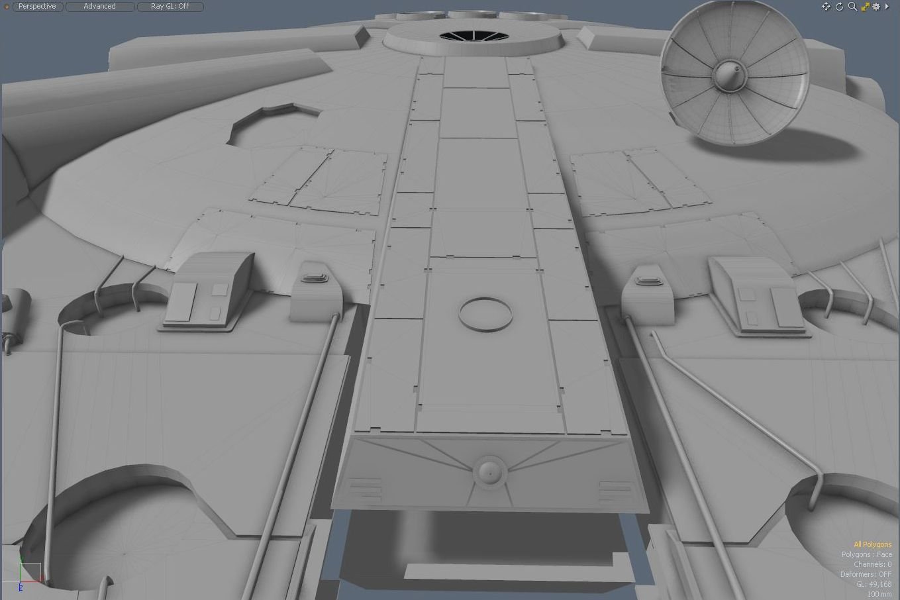This screenshot has height=600, width=900.
Task: Click the 'GL: 49,168' polygon count text
Action: pos(874,584)
